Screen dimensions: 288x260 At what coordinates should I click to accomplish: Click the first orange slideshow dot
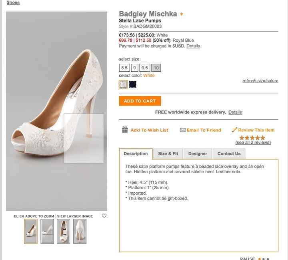(x=260, y=259)
